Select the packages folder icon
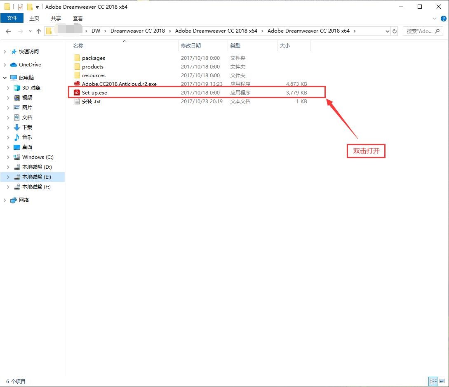 click(77, 58)
